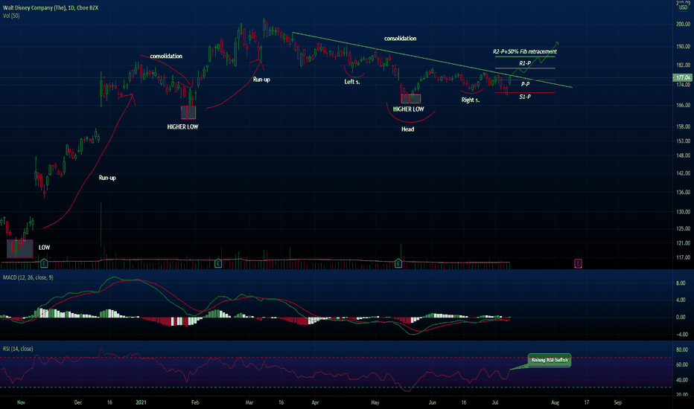Click the 200.00 price scale label
Viewport: 694px width, 409px height.
click(683, 25)
